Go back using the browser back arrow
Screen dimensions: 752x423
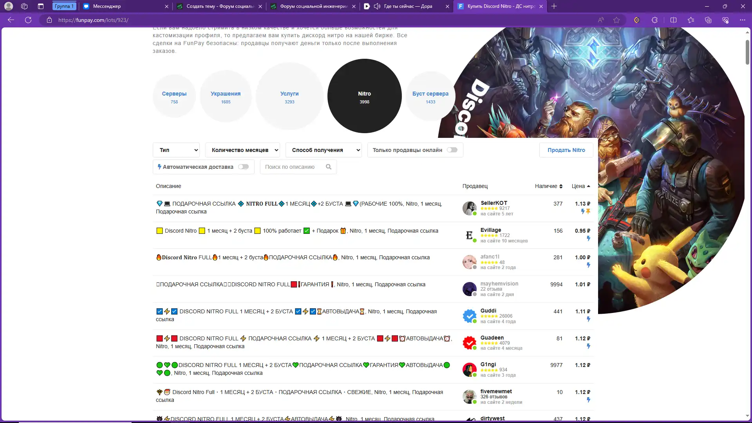[x=11, y=20]
